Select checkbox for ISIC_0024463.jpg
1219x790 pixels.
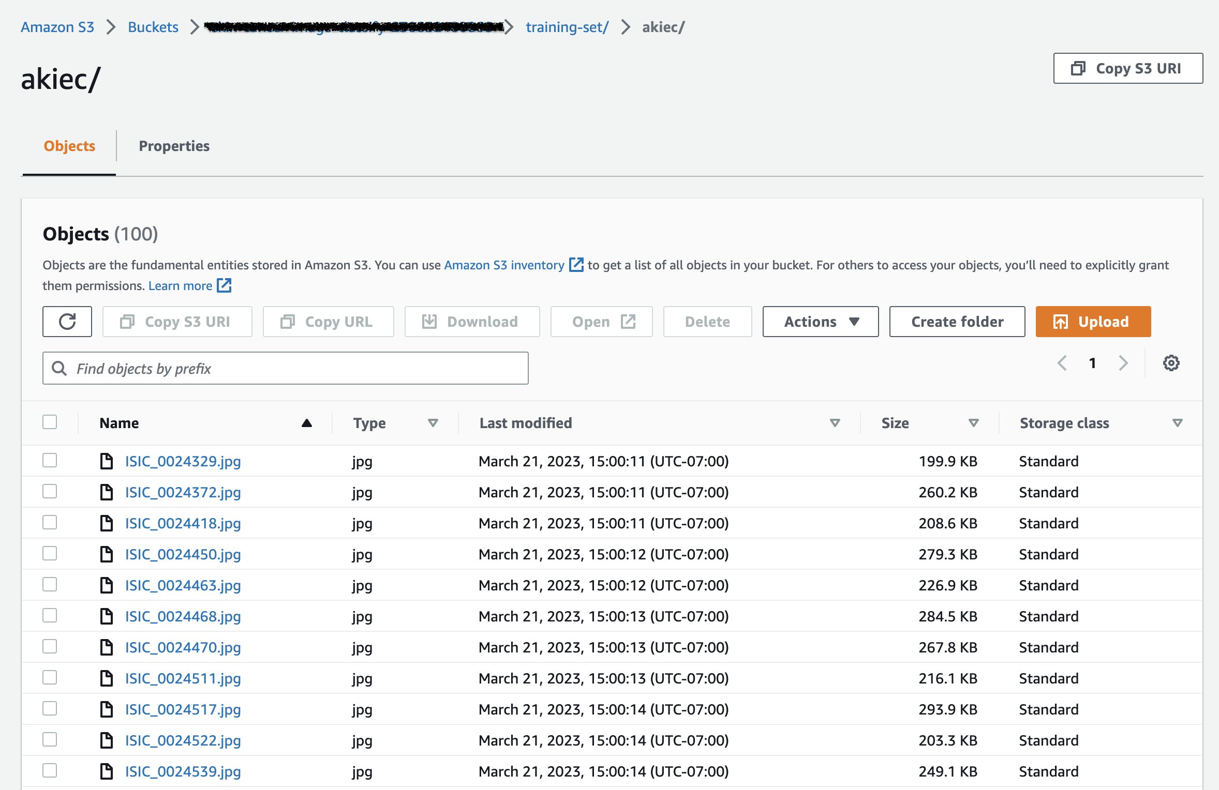pyautogui.click(x=50, y=584)
